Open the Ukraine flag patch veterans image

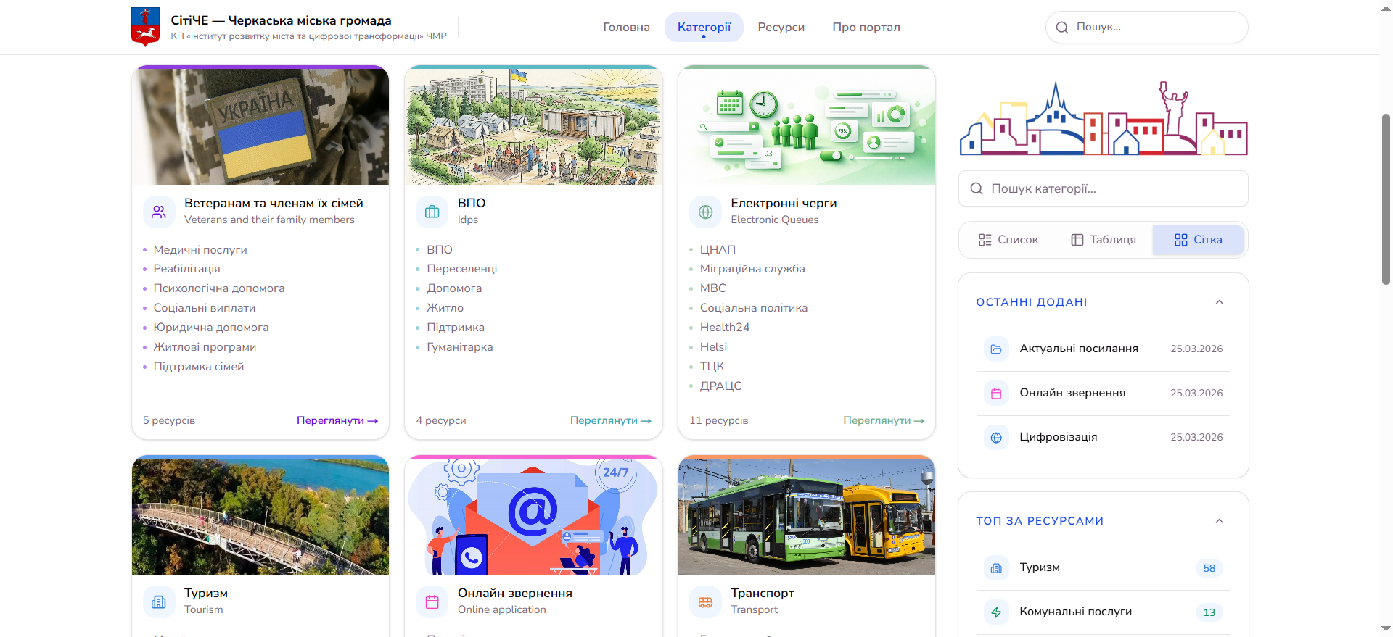click(260, 126)
